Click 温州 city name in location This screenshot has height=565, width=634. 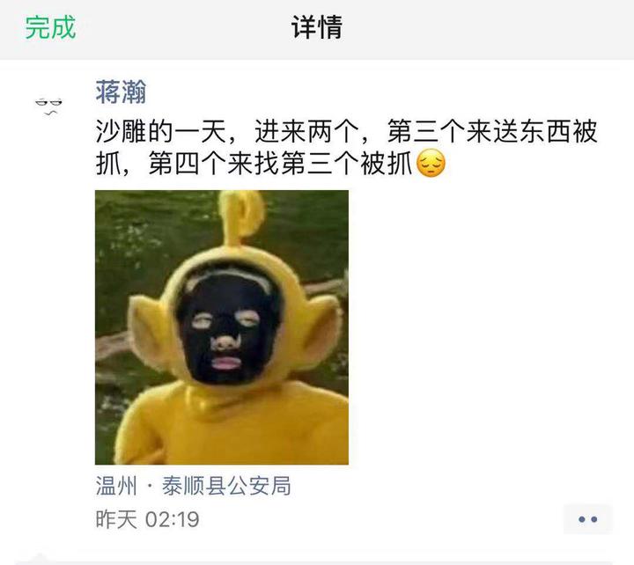(x=116, y=486)
